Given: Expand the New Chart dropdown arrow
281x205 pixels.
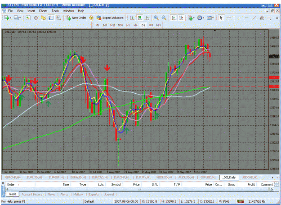Looking at the screenshot, I should (11, 18).
